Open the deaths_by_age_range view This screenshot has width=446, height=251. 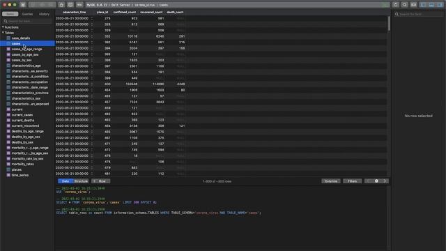[x=27, y=131]
